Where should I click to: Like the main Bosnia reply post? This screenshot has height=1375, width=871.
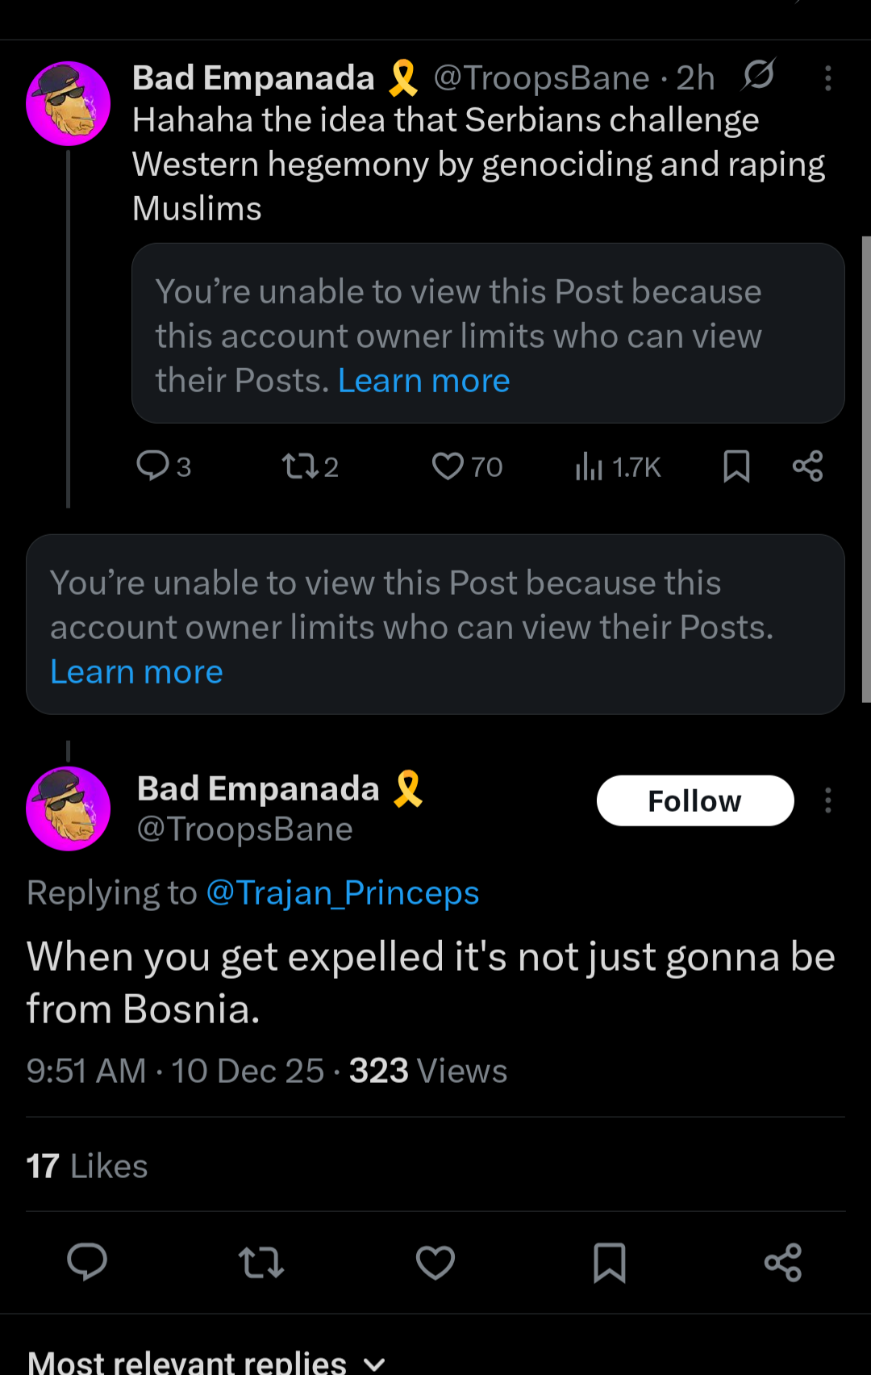click(435, 1262)
